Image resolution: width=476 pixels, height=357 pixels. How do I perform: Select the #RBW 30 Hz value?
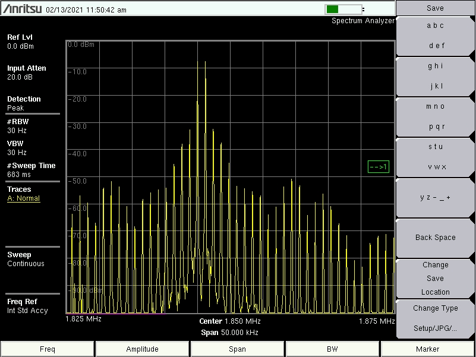tap(17, 131)
